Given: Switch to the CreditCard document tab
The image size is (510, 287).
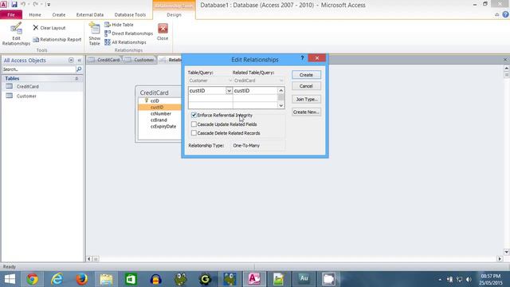Looking at the screenshot, I should click(x=104, y=60).
